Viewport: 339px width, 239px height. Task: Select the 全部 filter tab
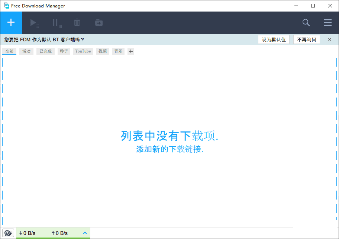(9, 51)
